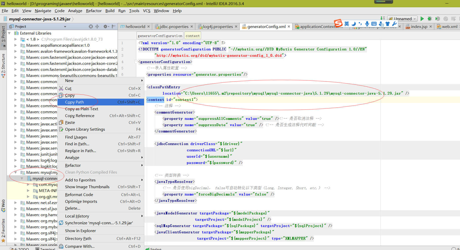Run with coverage icon in toolbar
The height and width of the screenshot is (250, 460).
pyautogui.click(x=438, y=19)
